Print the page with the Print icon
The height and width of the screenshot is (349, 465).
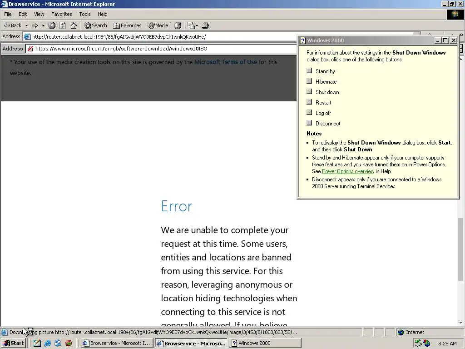pyautogui.click(x=205, y=25)
